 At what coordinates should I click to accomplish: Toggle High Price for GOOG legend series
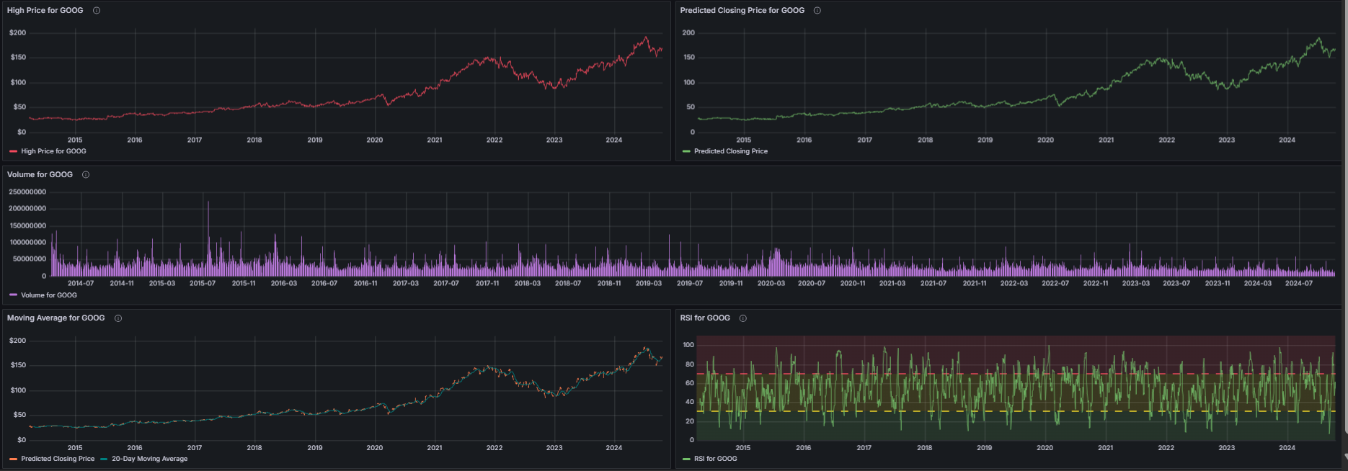53,151
